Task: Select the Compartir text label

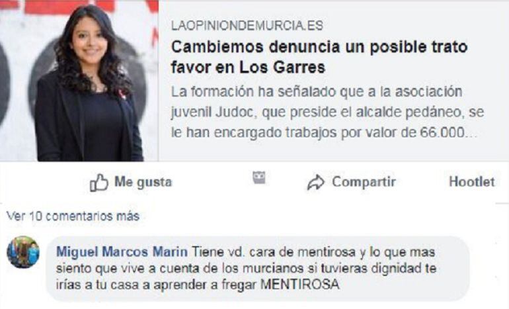Action: (x=364, y=182)
